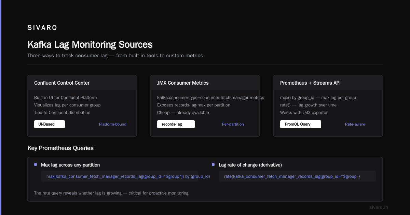The height and width of the screenshot is (215, 410).
Task: Select max() by group_id line
Action: pyautogui.click(x=318, y=98)
